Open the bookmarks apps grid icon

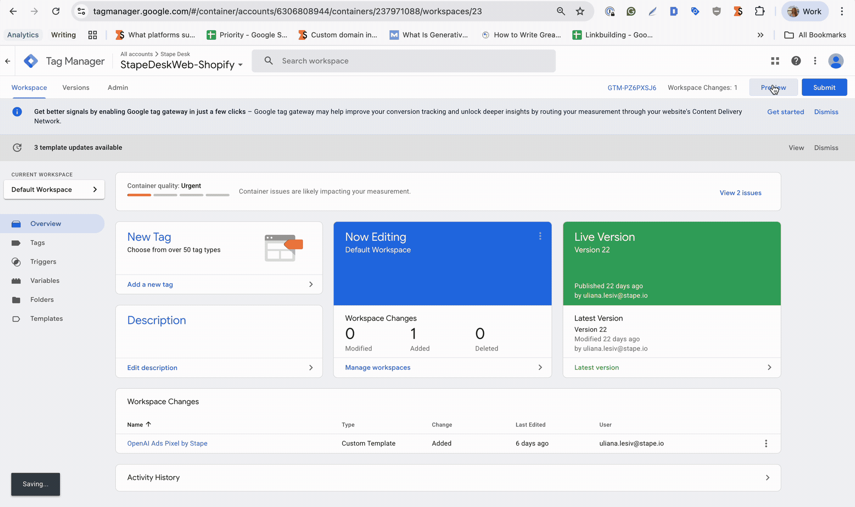point(93,35)
